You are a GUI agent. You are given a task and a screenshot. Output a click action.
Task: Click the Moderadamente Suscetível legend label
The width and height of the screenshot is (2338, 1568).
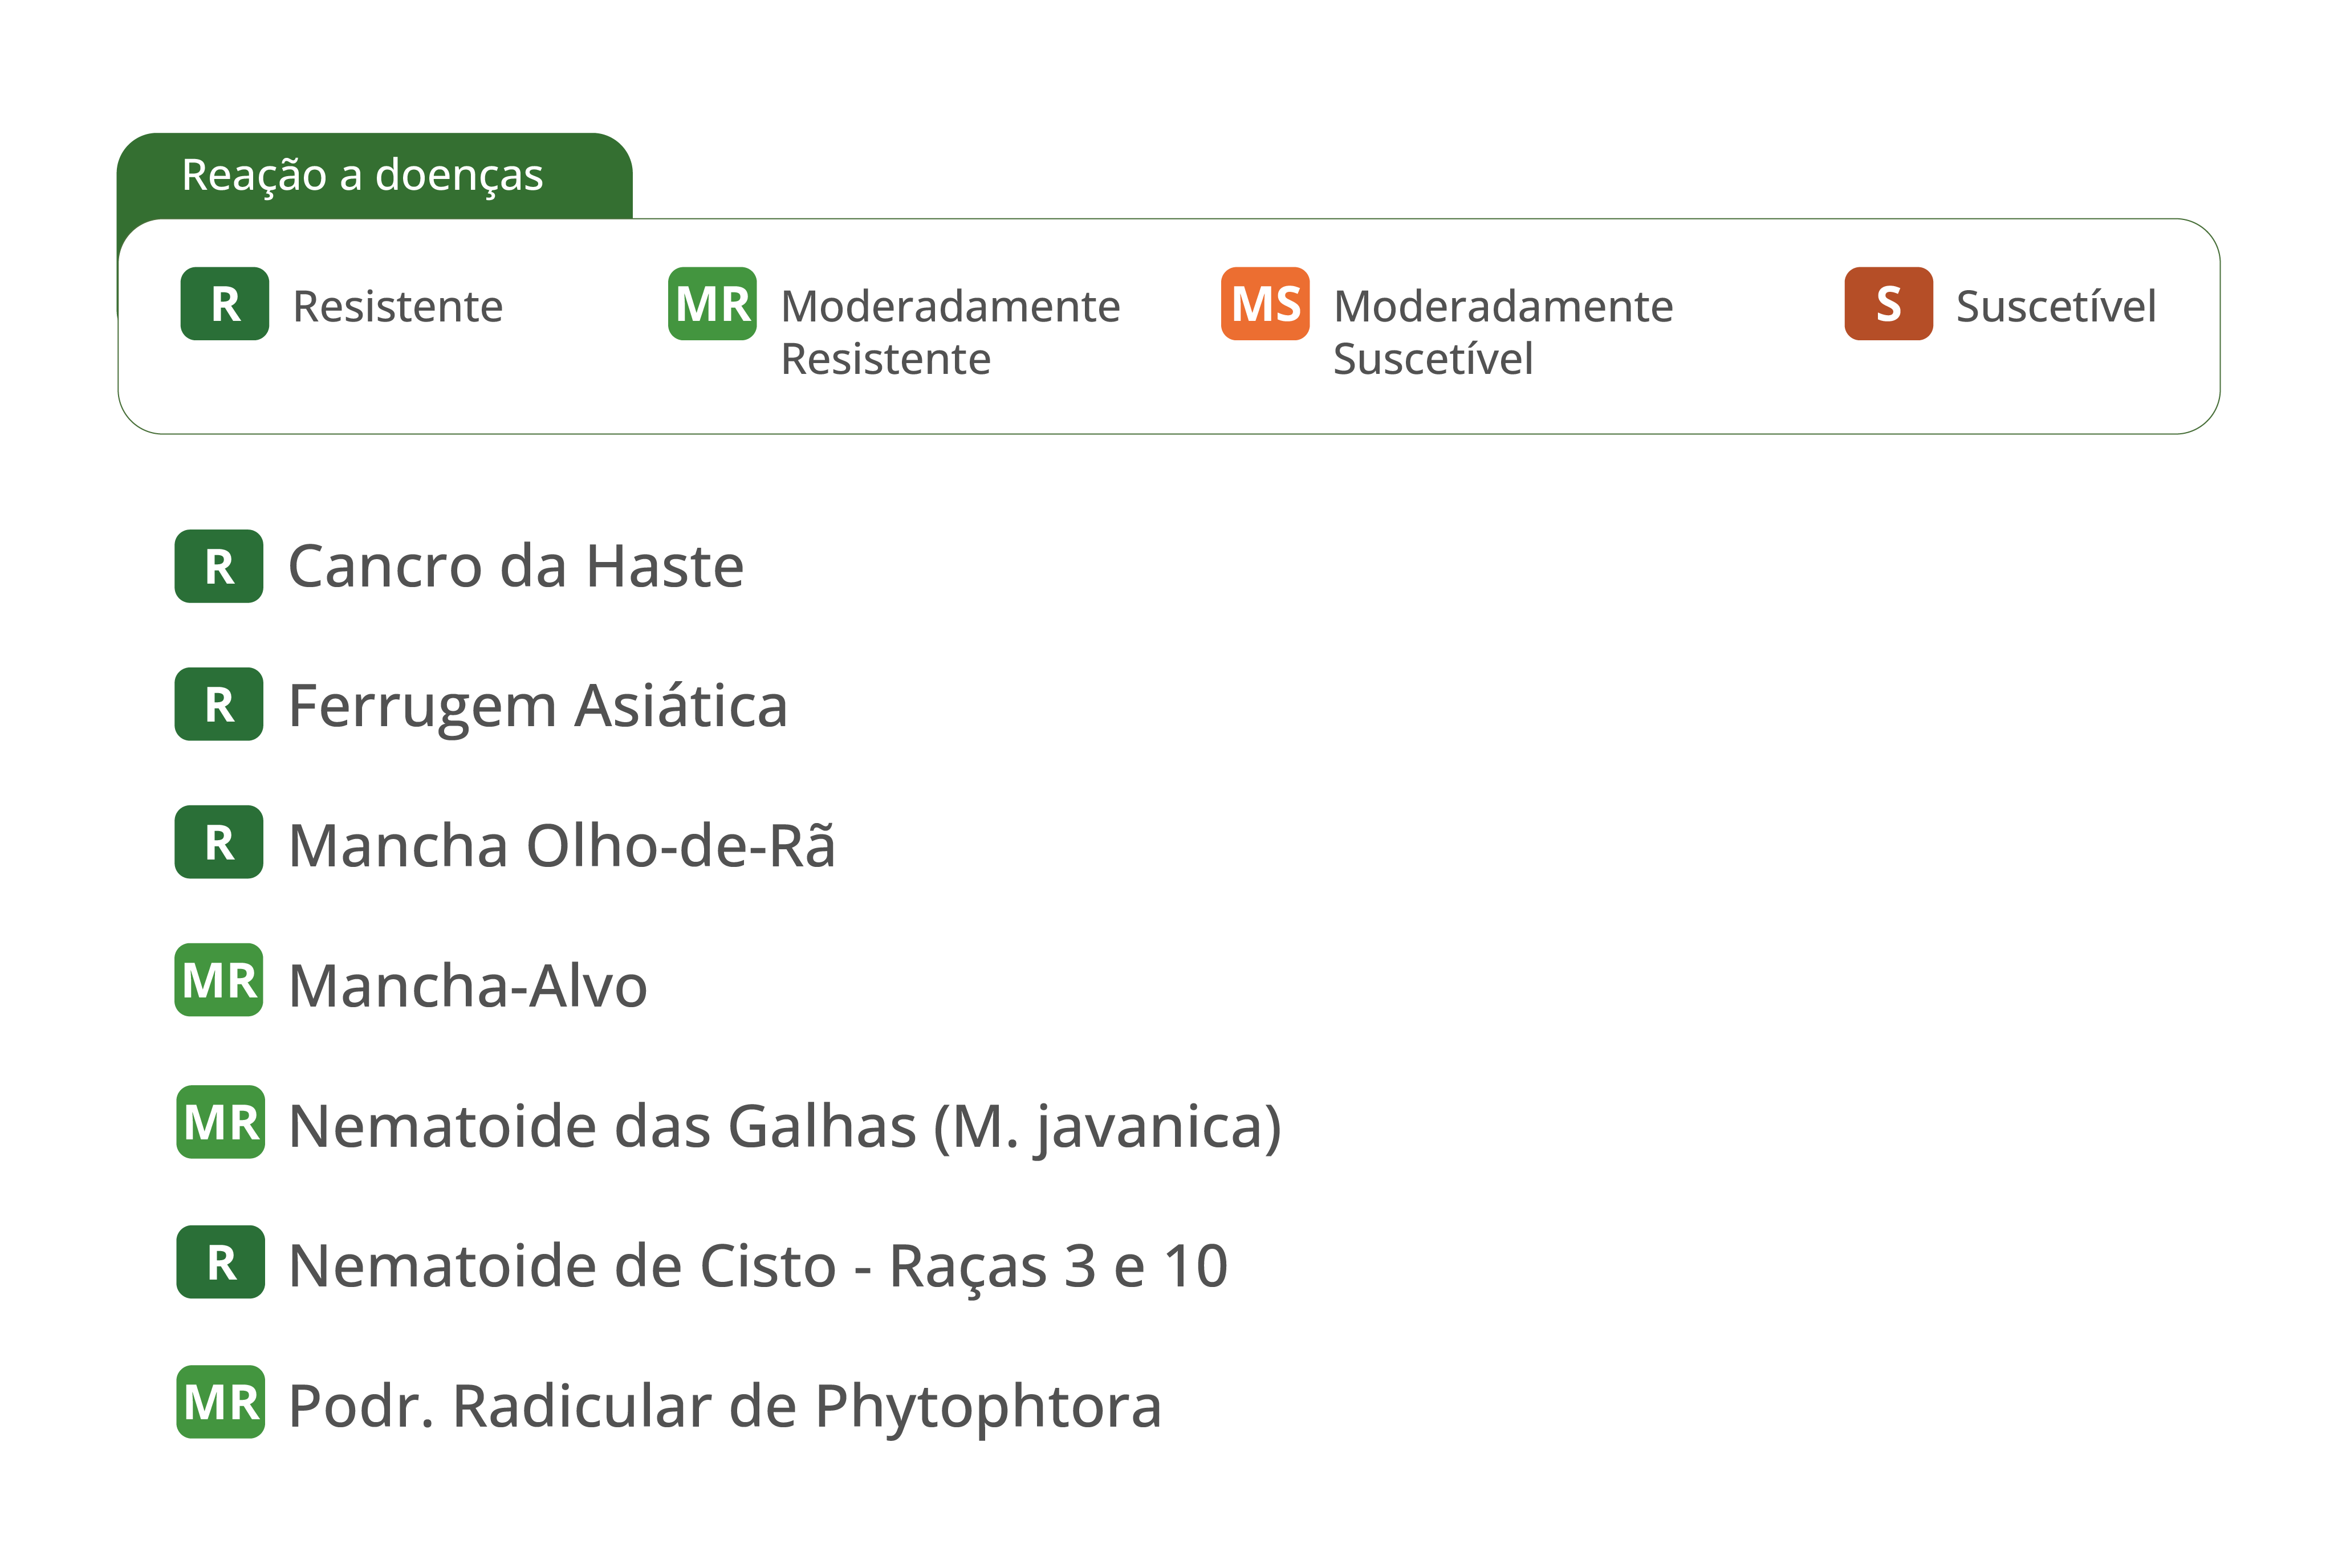coord(1503,332)
